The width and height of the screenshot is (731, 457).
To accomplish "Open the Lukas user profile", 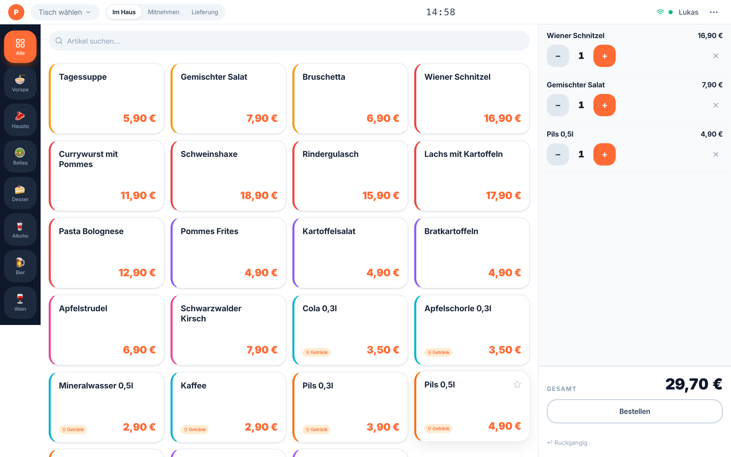I will tap(688, 12).
